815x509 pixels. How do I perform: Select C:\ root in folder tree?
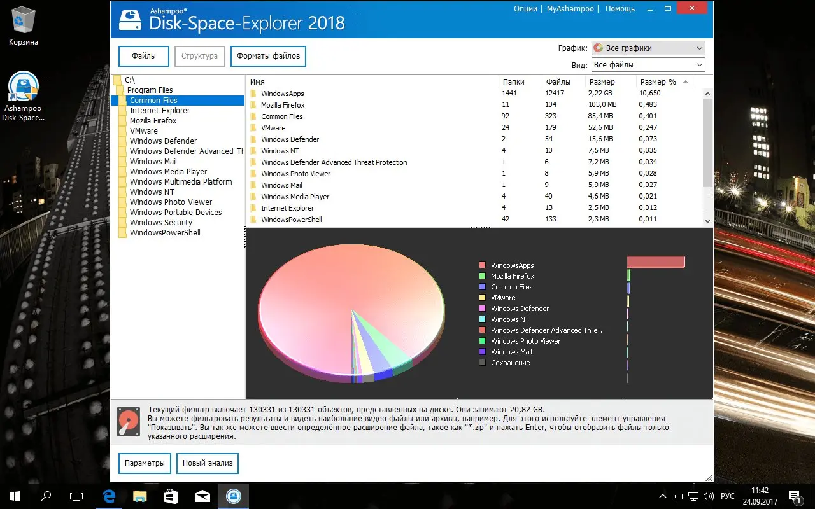pyautogui.click(x=129, y=80)
